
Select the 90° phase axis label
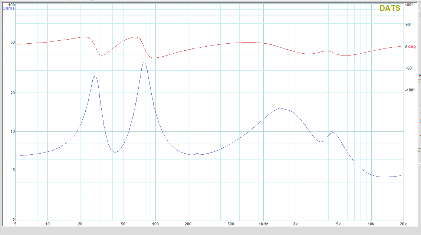[408, 24]
